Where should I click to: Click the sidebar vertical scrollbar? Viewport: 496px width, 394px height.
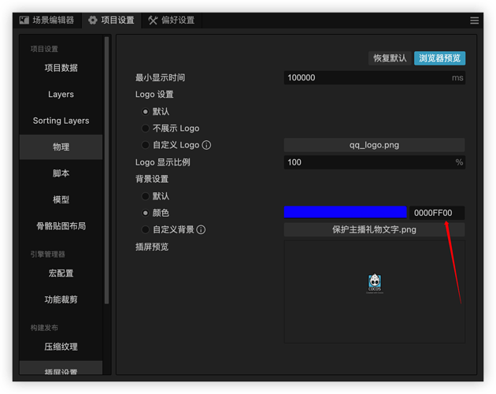point(106,170)
